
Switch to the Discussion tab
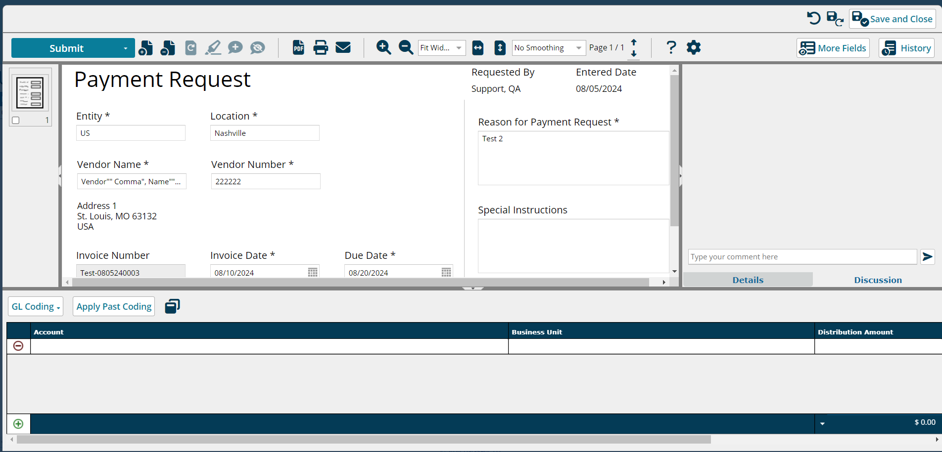click(x=878, y=280)
